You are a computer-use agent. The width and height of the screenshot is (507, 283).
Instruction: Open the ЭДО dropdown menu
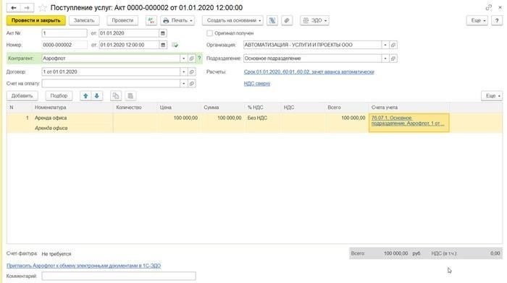314,20
